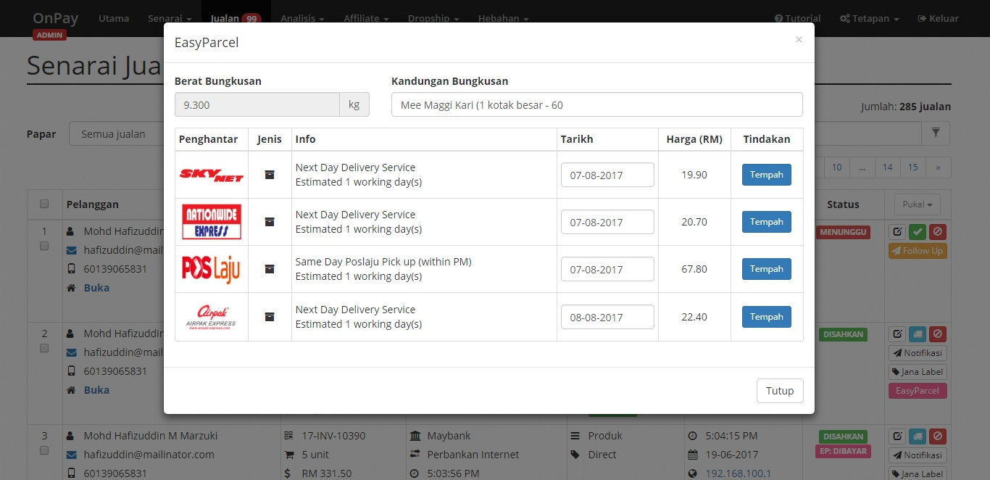
Task: Select Jualan tab with 99 badge
Action: tap(236, 18)
